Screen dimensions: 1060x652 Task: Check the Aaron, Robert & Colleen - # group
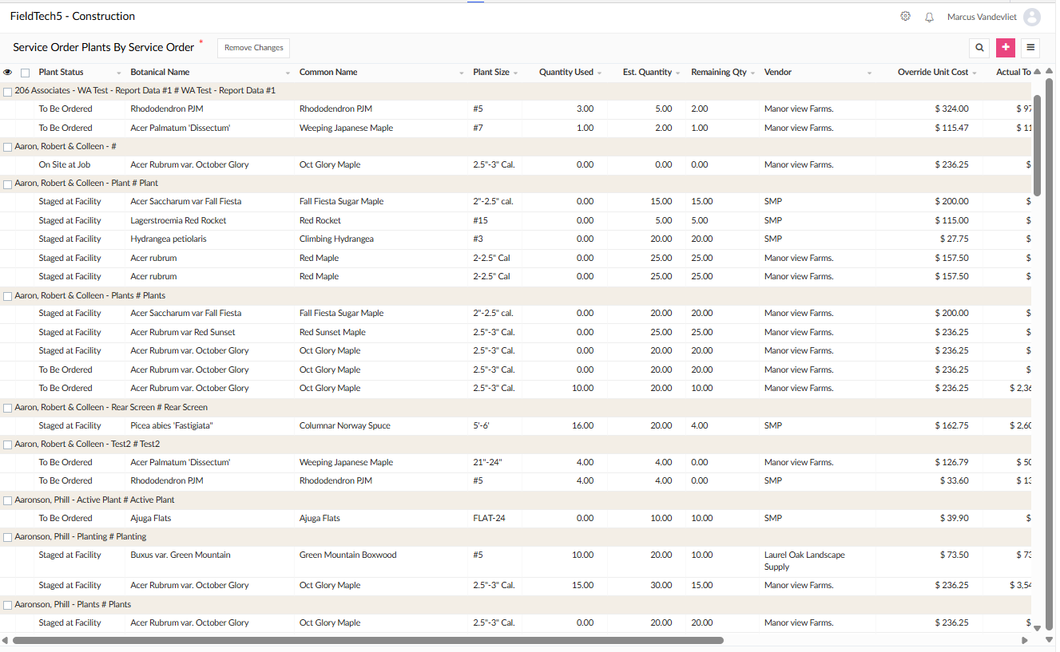click(x=7, y=147)
